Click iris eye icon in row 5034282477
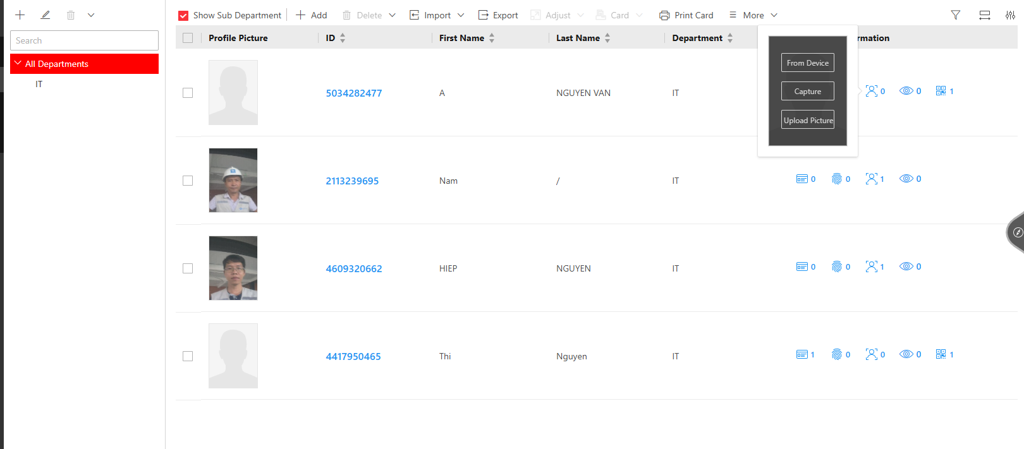This screenshot has height=449, width=1024. (906, 91)
